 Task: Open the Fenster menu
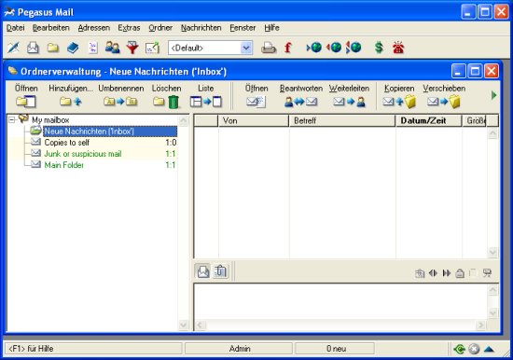click(243, 28)
